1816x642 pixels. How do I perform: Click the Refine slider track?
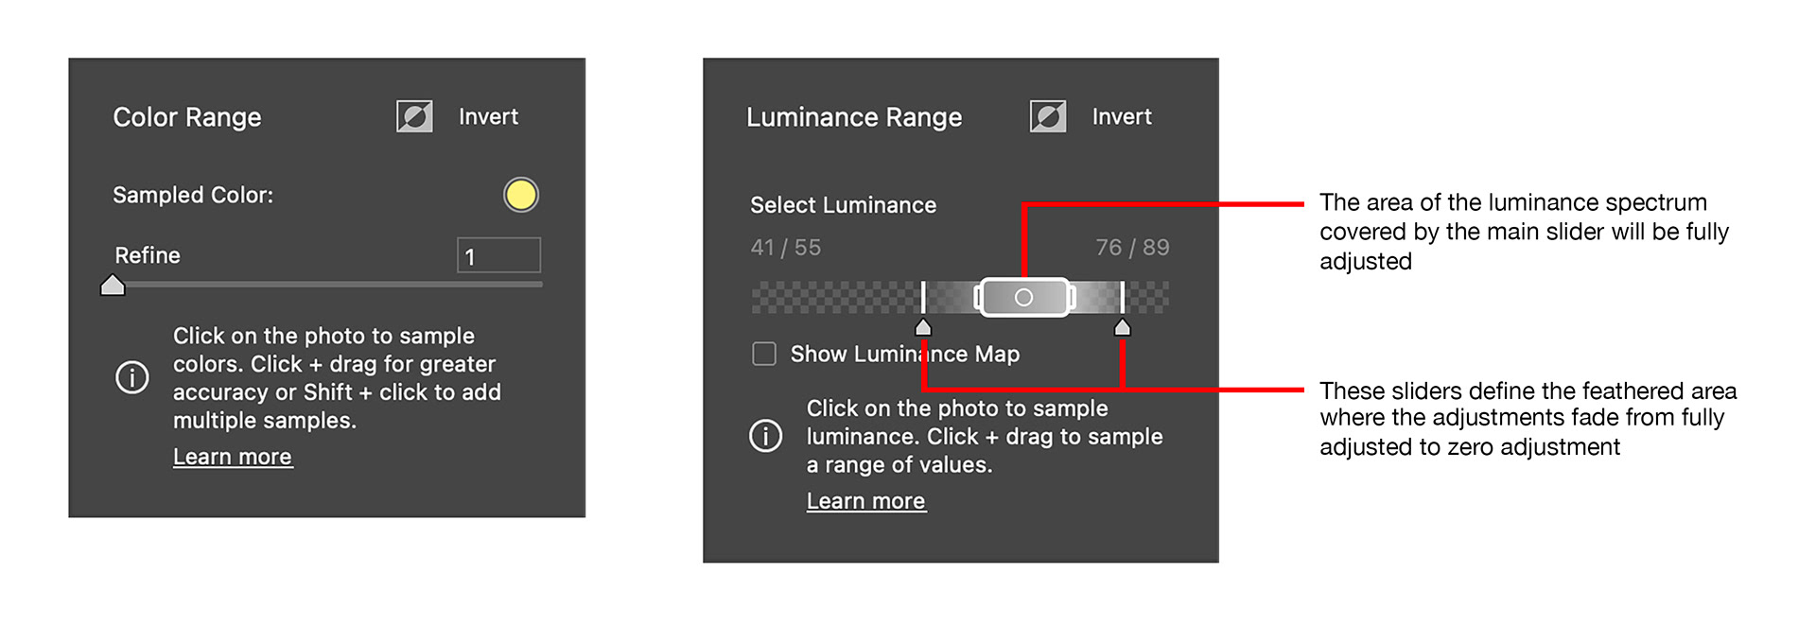(x=331, y=284)
